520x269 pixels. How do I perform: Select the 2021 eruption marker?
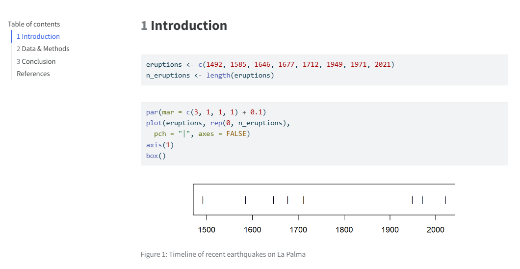(445, 200)
